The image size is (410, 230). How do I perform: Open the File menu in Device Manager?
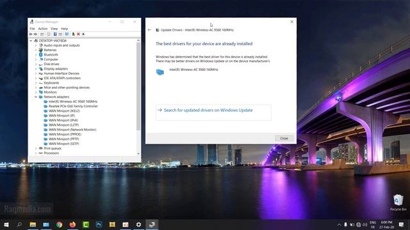tap(32, 29)
